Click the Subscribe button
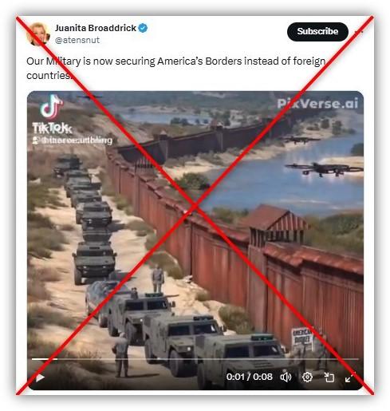This screenshot has width=390, height=411. [x=317, y=32]
